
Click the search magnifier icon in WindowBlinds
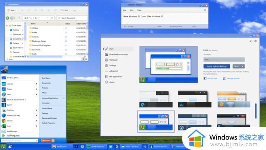pos(250,41)
